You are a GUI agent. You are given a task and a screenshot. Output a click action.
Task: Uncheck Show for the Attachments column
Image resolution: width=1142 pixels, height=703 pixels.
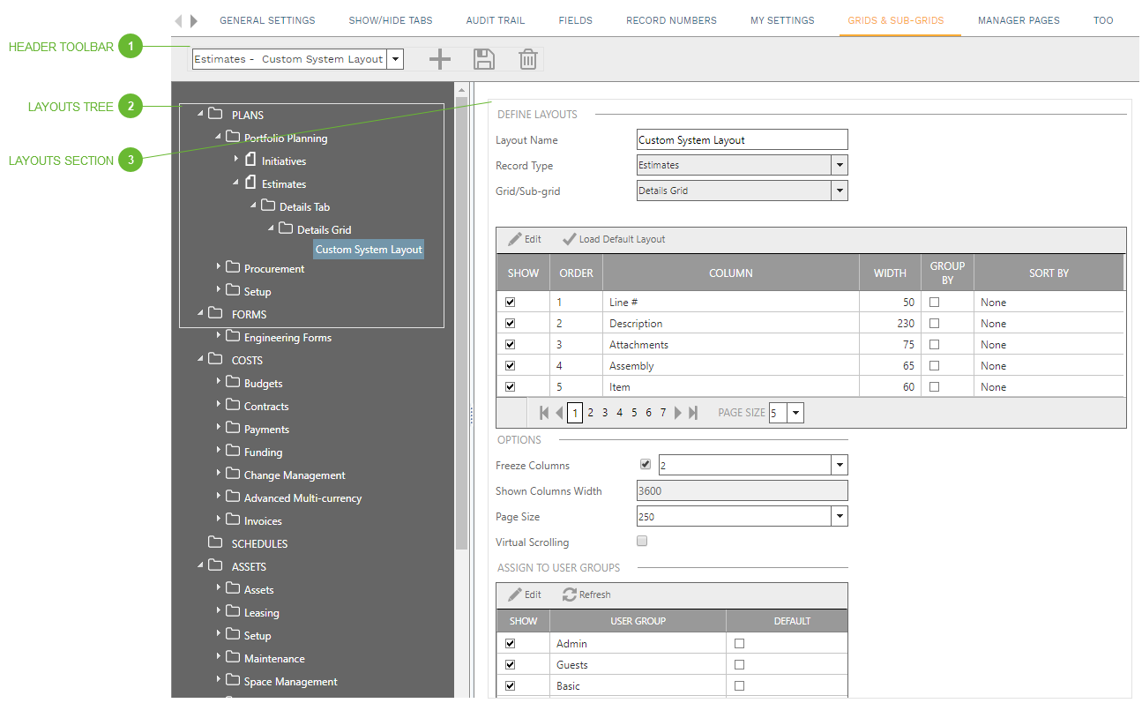pos(509,344)
